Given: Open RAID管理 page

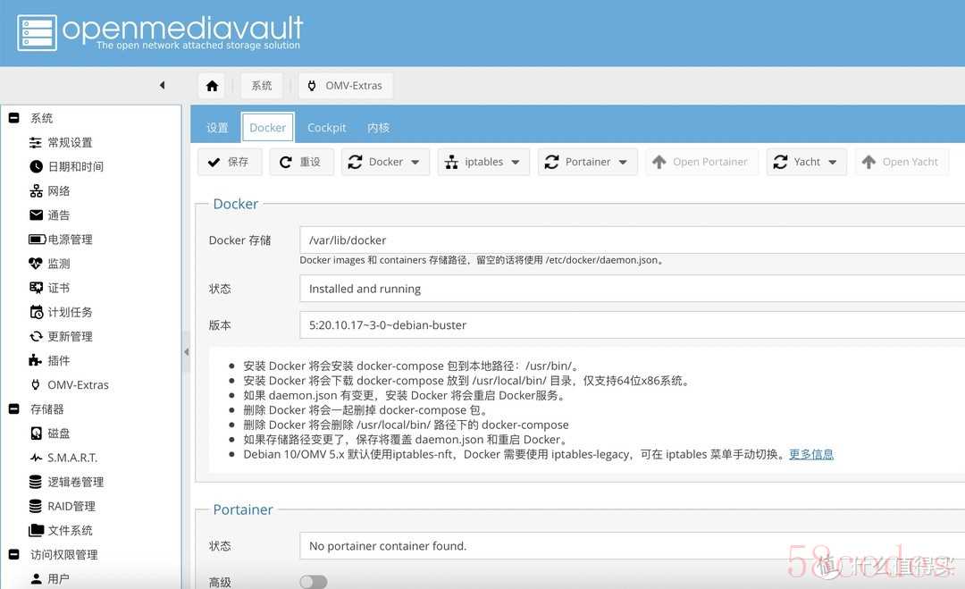Looking at the screenshot, I should point(63,506).
